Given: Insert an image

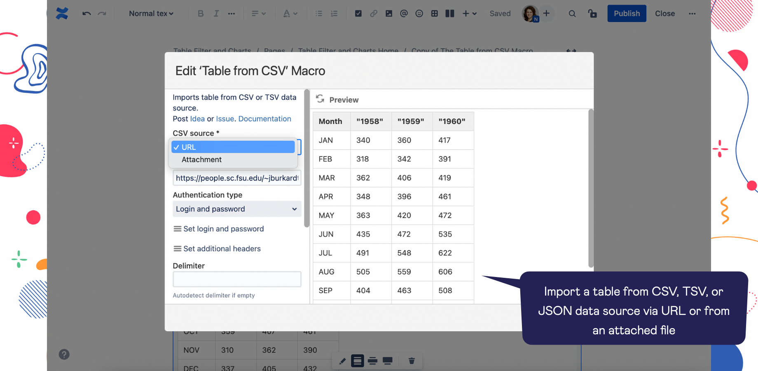Looking at the screenshot, I should coord(389,13).
